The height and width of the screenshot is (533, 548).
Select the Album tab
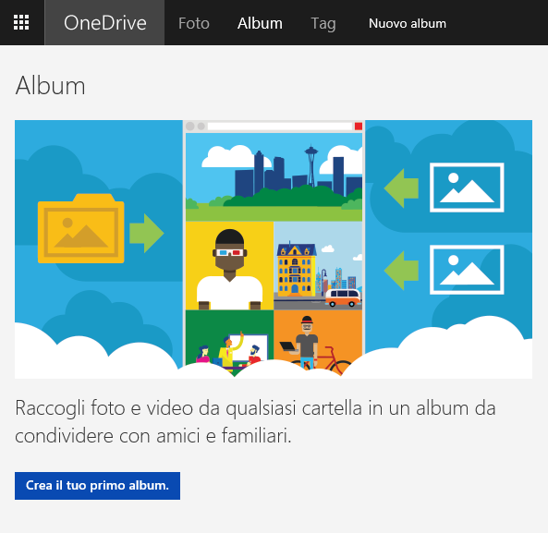point(260,23)
